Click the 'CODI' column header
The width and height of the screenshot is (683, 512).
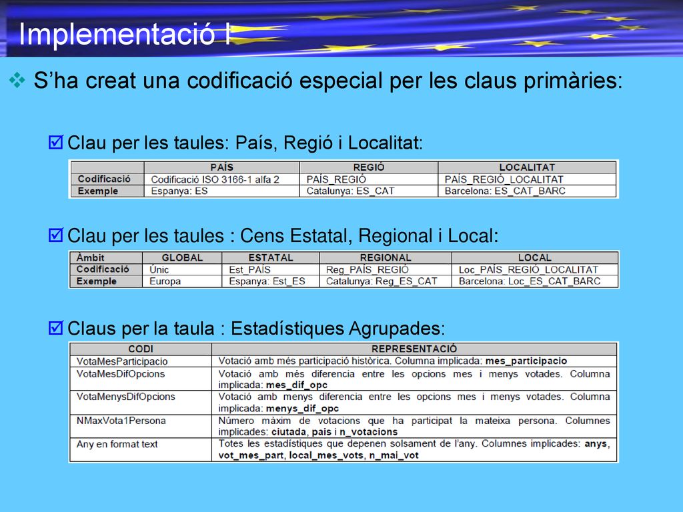point(141,349)
